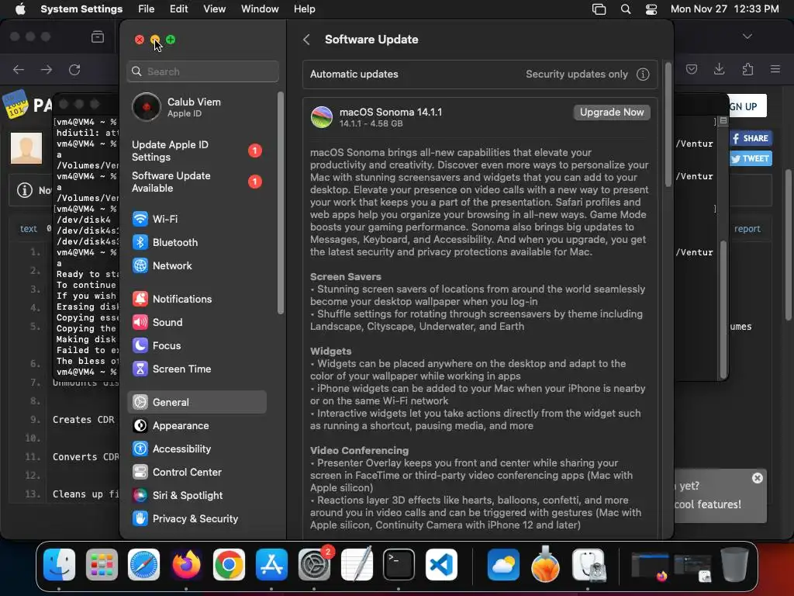Click Facebook SHARE button
This screenshot has width=794, height=596.
click(x=751, y=138)
